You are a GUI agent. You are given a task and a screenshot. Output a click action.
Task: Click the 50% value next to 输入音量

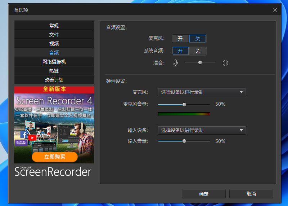pyautogui.click(x=220, y=141)
